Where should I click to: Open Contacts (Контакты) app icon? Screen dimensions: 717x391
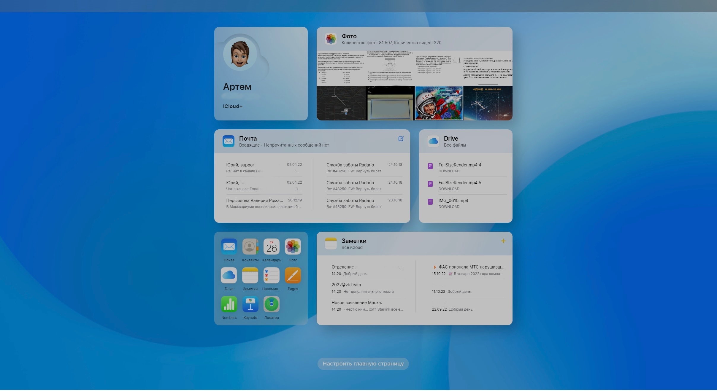[250, 247]
